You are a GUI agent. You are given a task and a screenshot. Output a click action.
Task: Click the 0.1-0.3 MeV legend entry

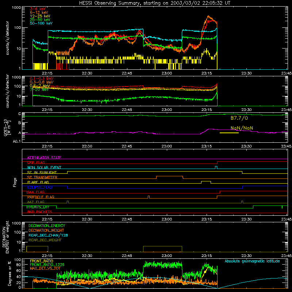coord(42,78)
